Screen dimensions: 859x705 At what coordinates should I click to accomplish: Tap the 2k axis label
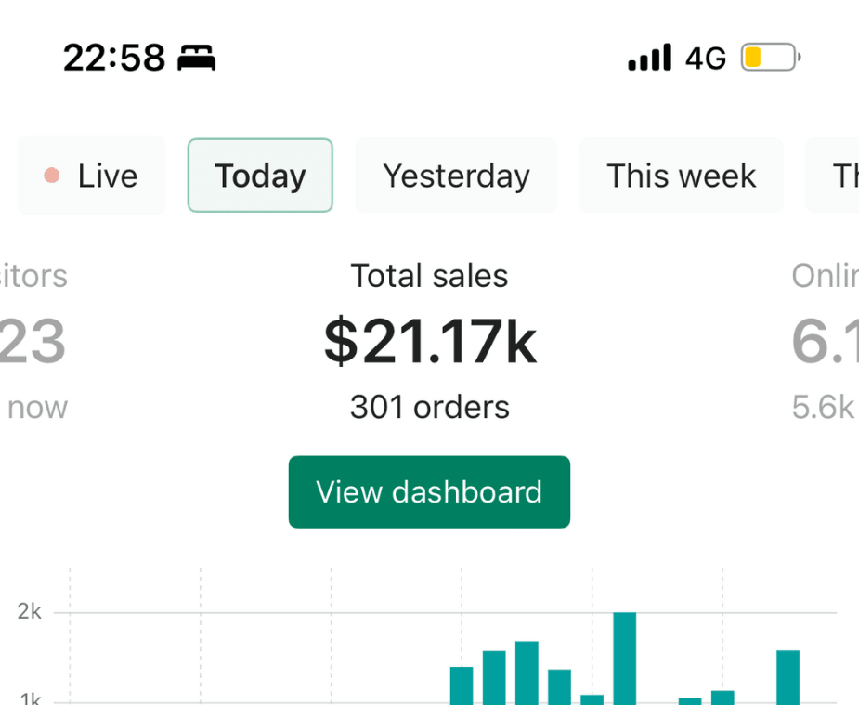click(x=30, y=611)
